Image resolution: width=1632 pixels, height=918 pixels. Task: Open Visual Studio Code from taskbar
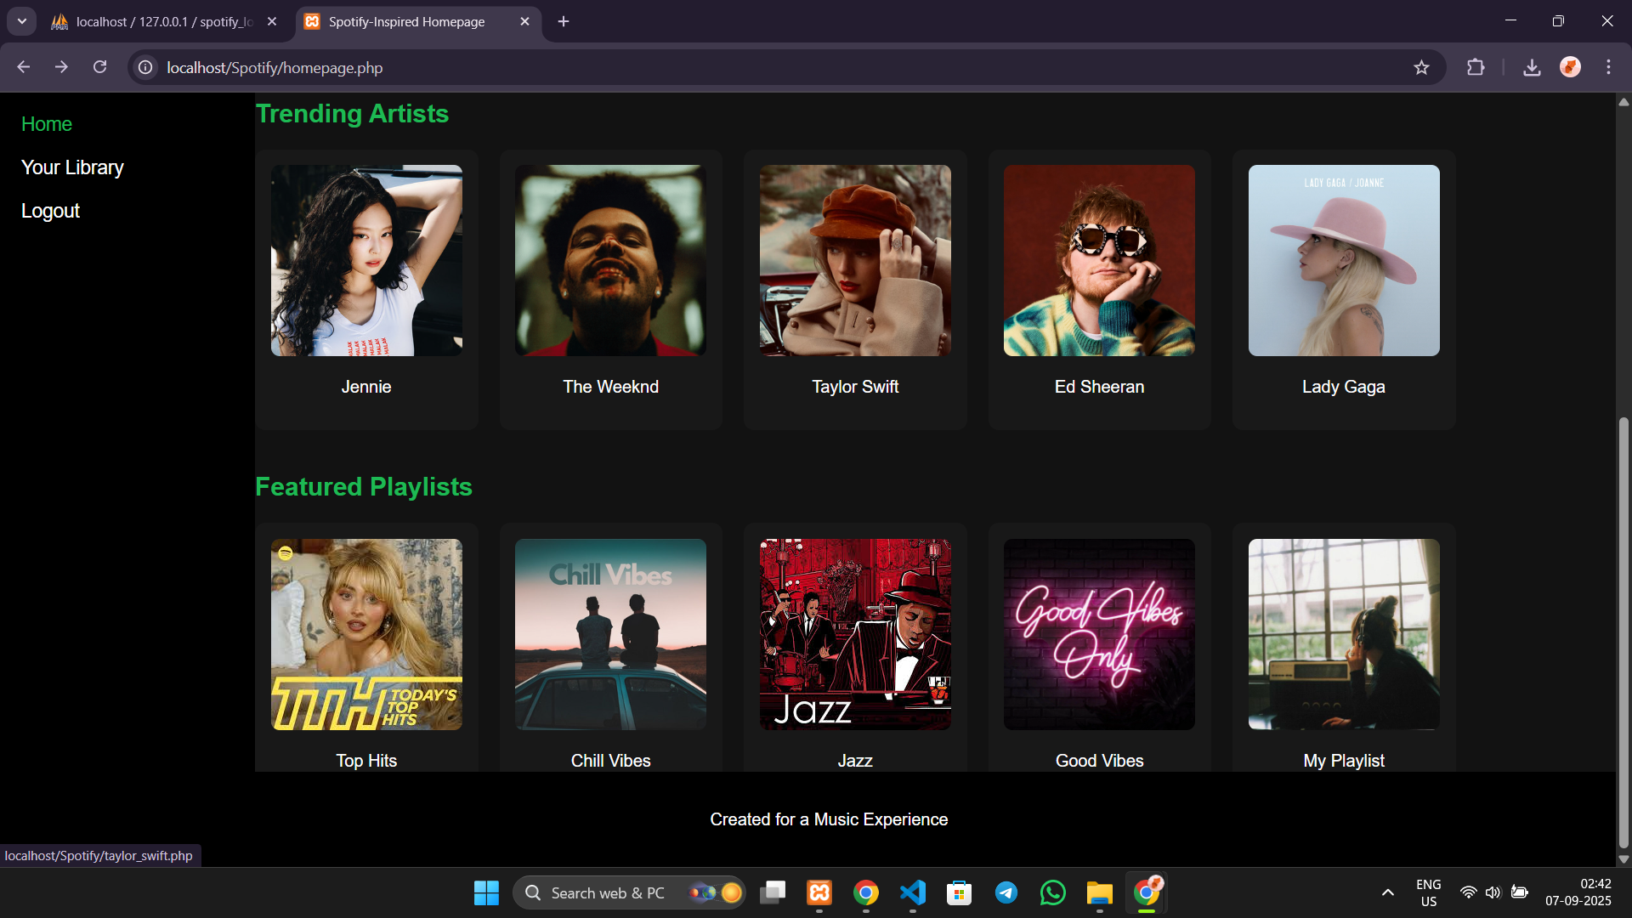pos(913,892)
